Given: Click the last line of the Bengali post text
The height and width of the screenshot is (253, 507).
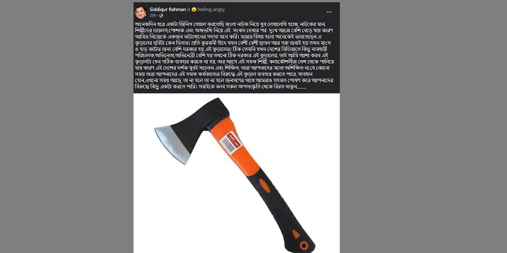Looking at the screenshot, I should (220, 87).
